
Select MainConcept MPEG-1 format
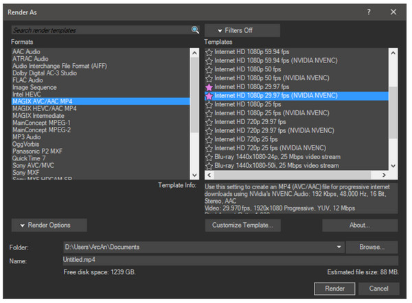point(101,123)
